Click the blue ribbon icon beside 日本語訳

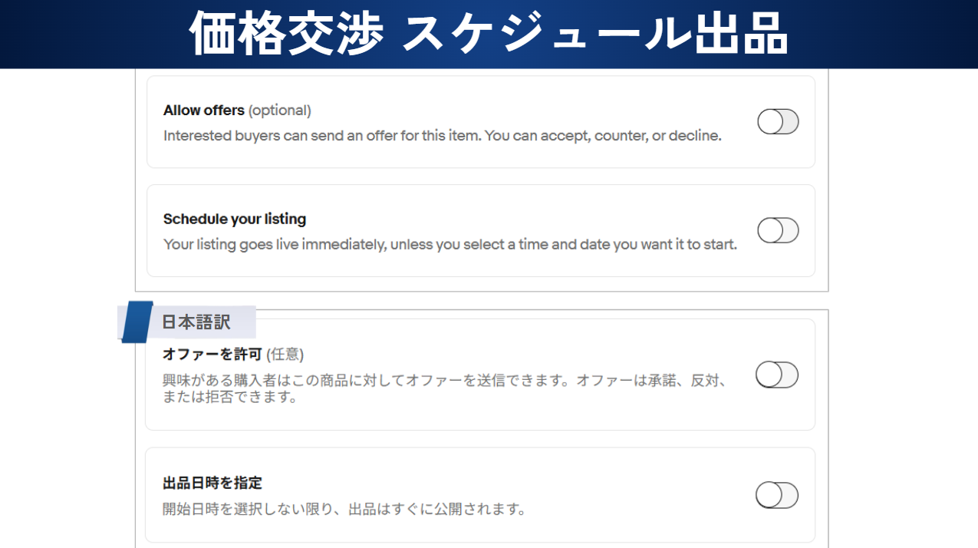(x=137, y=322)
